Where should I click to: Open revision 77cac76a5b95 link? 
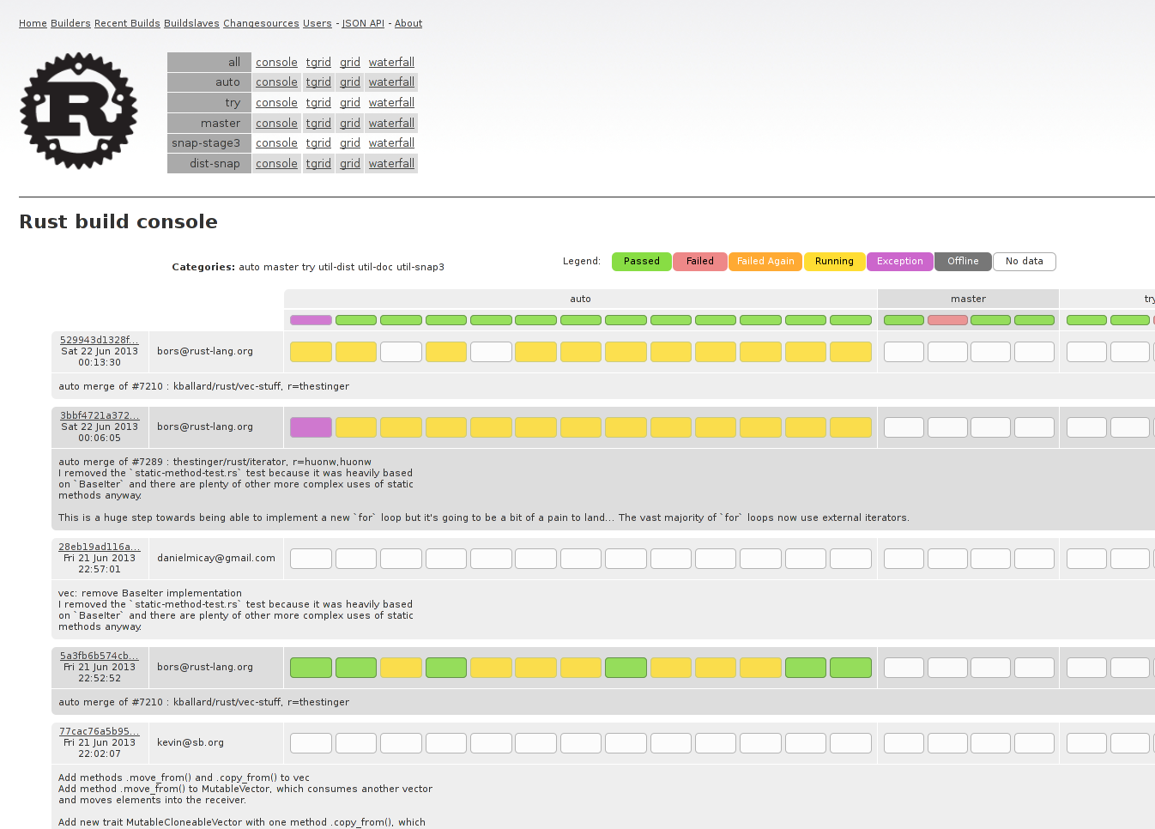click(x=100, y=731)
